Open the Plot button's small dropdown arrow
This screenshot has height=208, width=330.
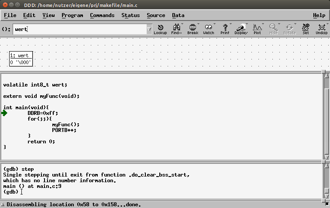pos(263,24)
